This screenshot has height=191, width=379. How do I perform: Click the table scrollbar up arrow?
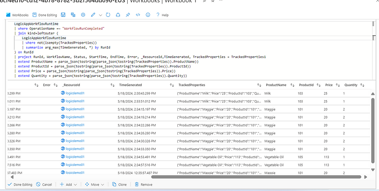click(x=373, y=93)
